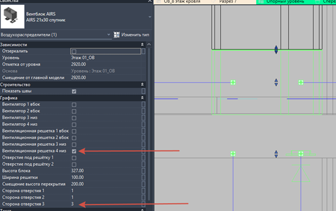The width and height of the screenshot is (336, 211).
Task: Click the properties panel vertical scrollbar
Action: point(149,124)
